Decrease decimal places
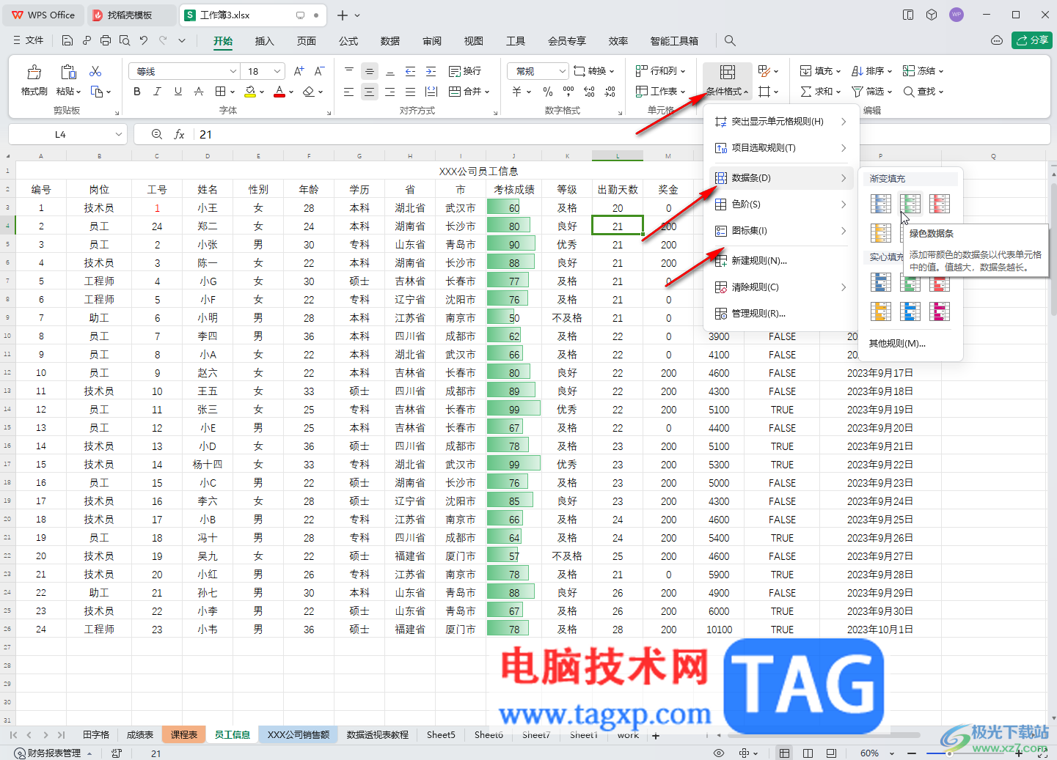Viewport: 1057px width, 760px height. [610, 92]
